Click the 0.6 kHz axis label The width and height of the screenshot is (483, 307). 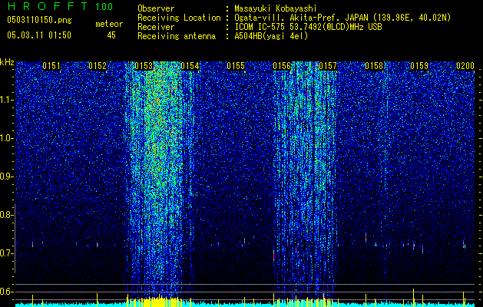click(6, 292)
